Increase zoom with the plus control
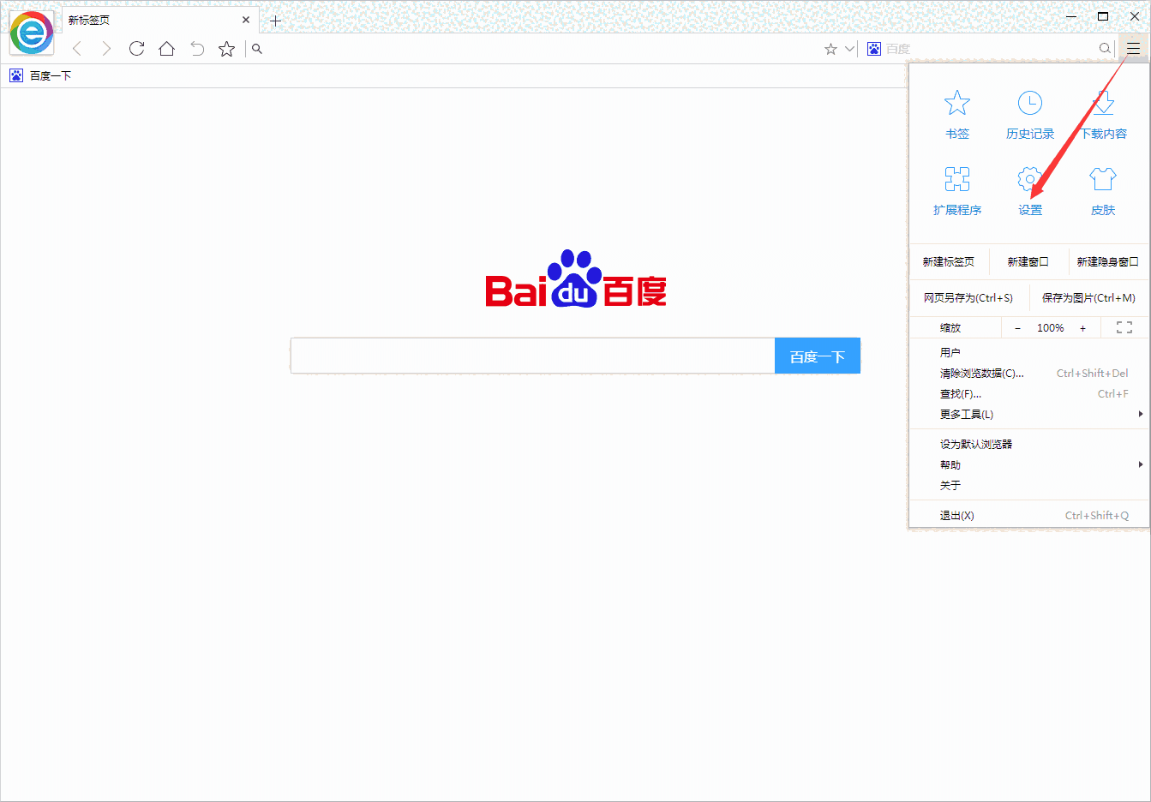The image size is (1151, 802). (x=1082, y=327)
